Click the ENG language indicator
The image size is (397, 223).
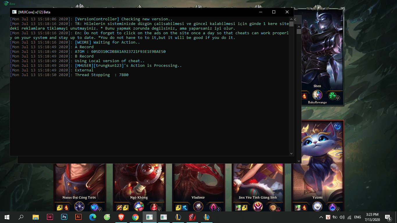click(357, 217)
